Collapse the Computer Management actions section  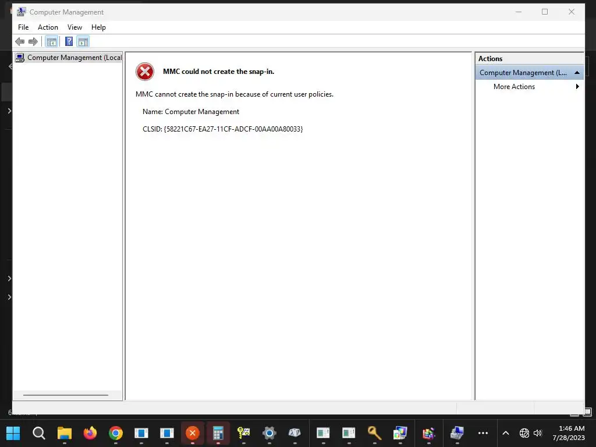point(577,73)
